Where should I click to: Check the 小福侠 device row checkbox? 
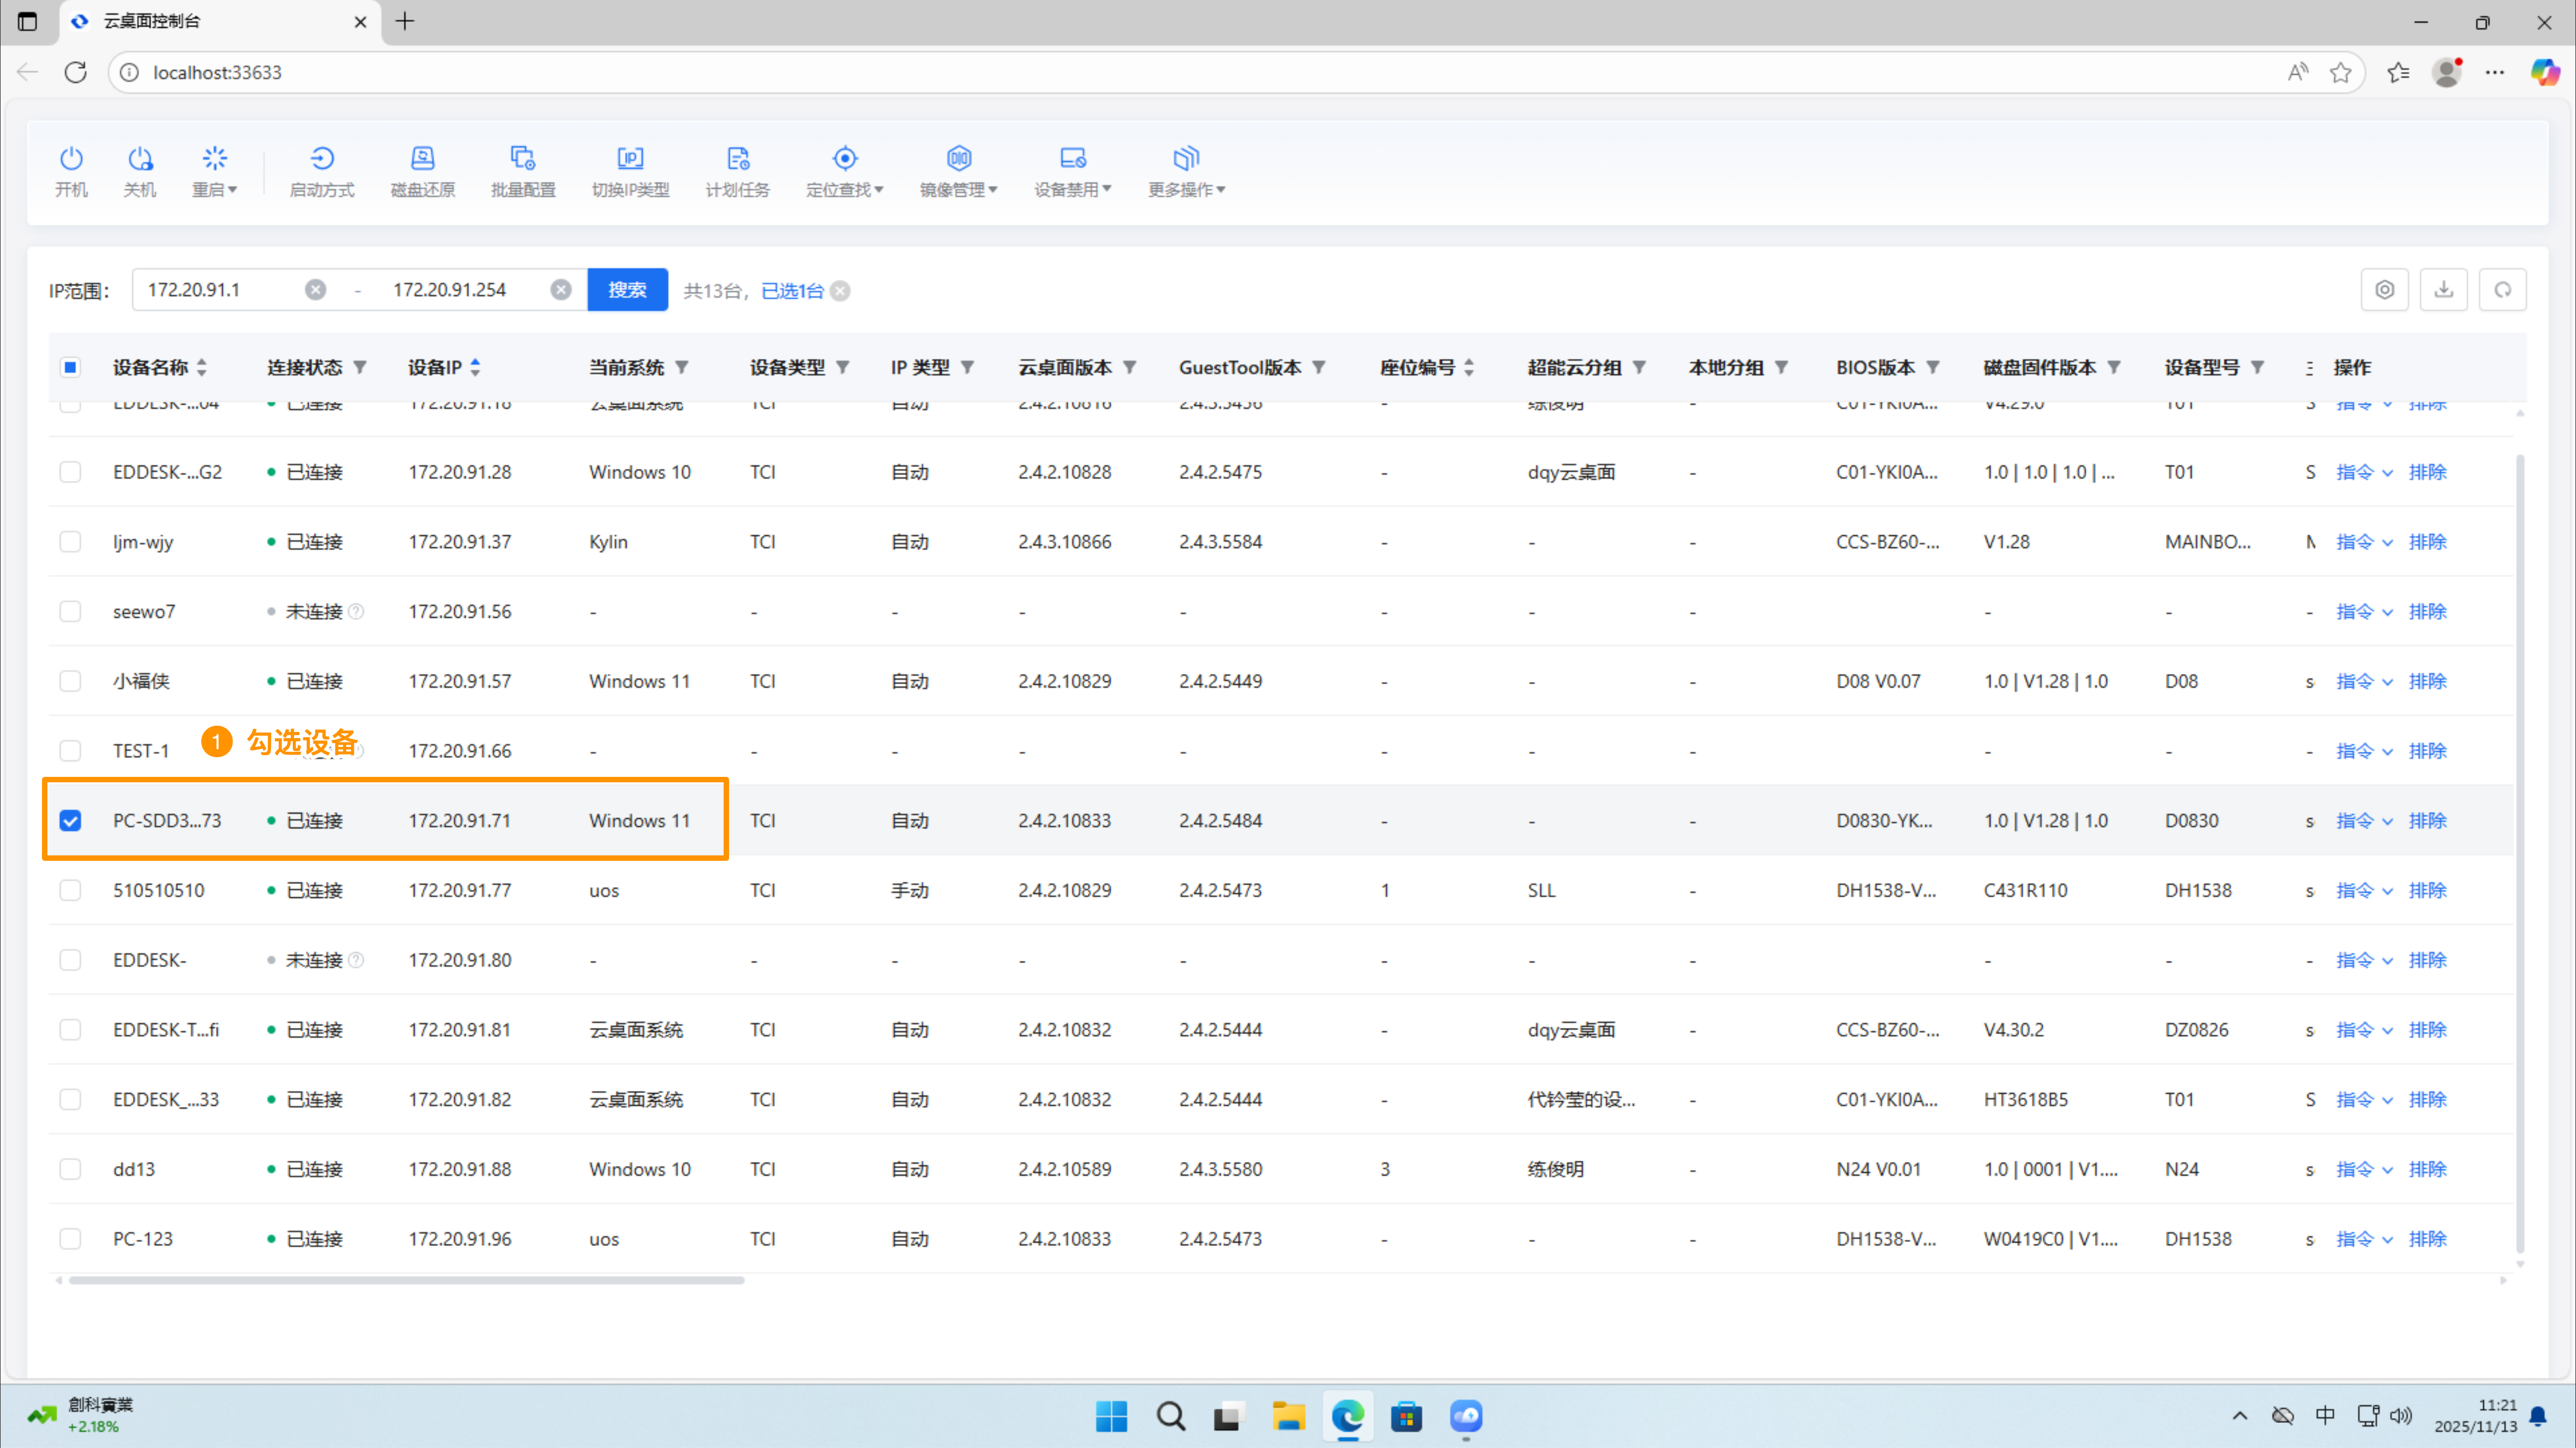tap(70, 681)
